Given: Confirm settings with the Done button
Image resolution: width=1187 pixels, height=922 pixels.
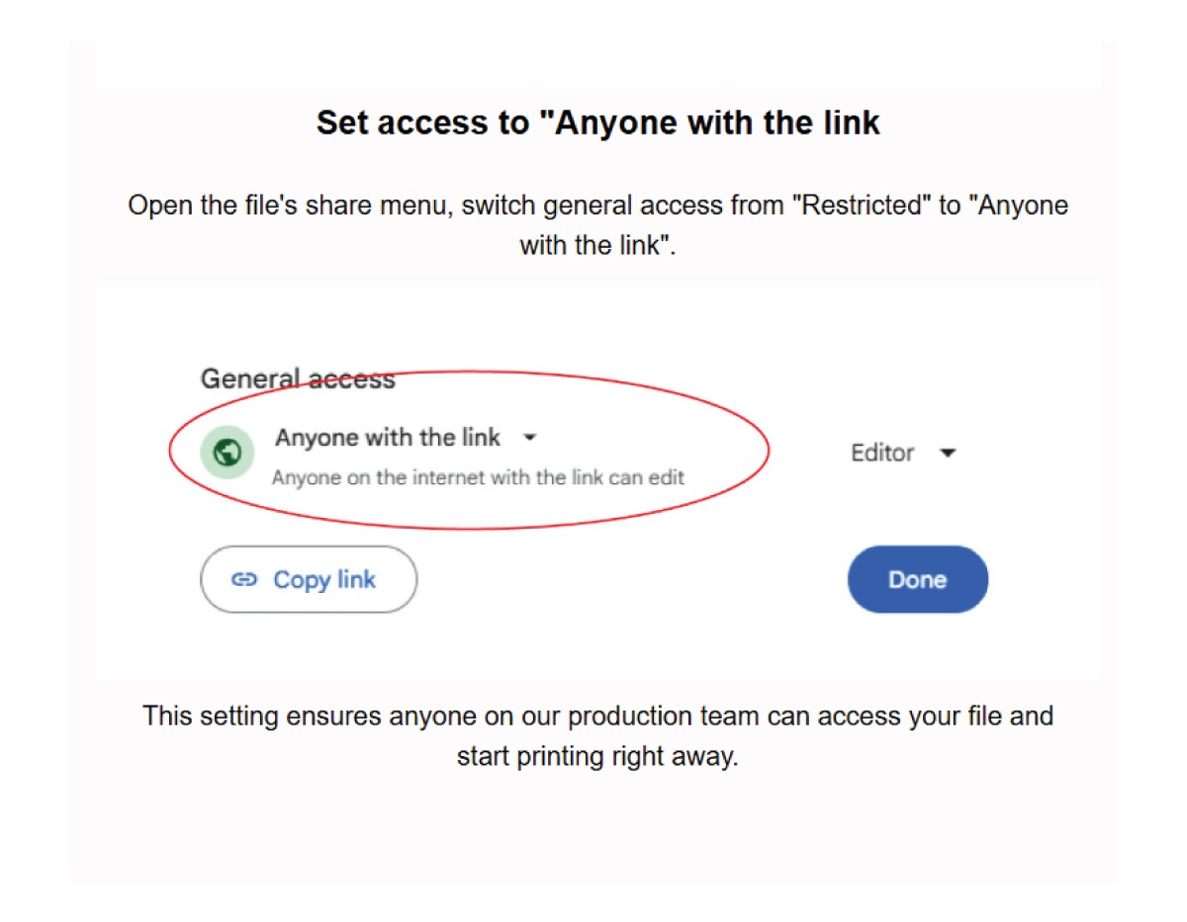Looking at the screenshot, I should click(x=918, y=580).
